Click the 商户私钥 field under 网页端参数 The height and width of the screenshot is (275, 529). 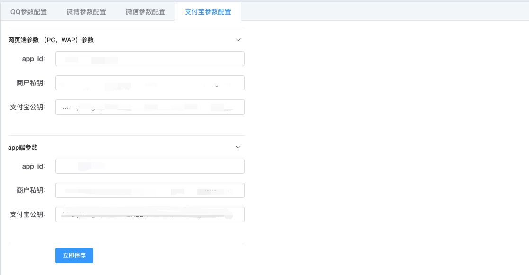tap(150, 83)
